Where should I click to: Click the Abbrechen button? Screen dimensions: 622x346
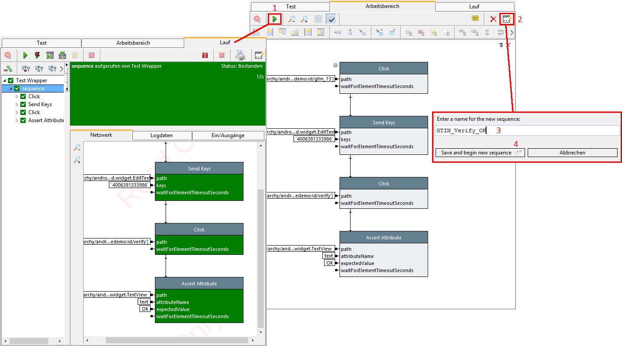[572, 153]
